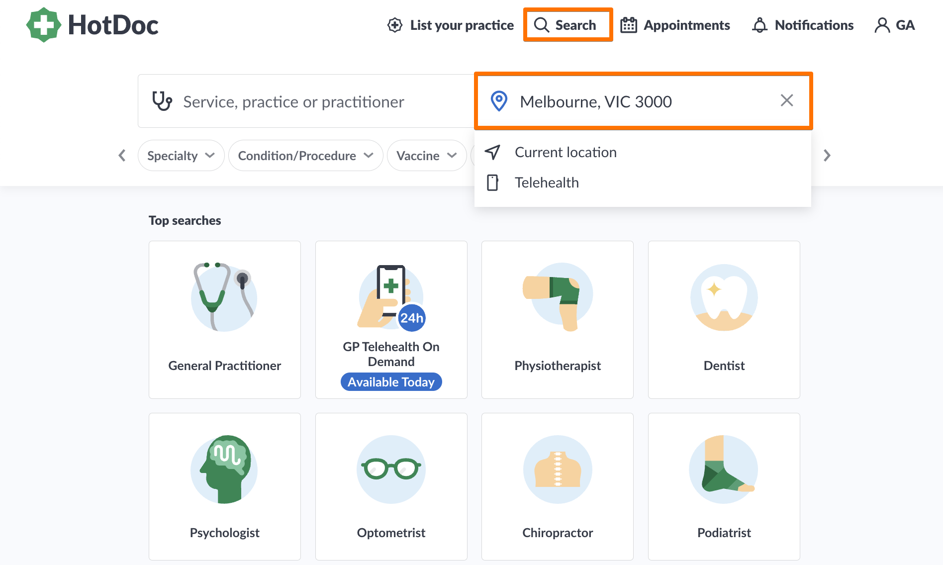The width and height of the screenshot is (943, 565).
Task: Select the Chiropractor card
Action: 558,486
